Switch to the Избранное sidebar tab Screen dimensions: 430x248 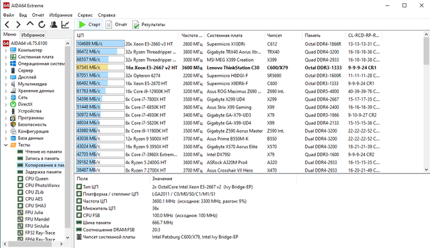click(x=33, y=35)
